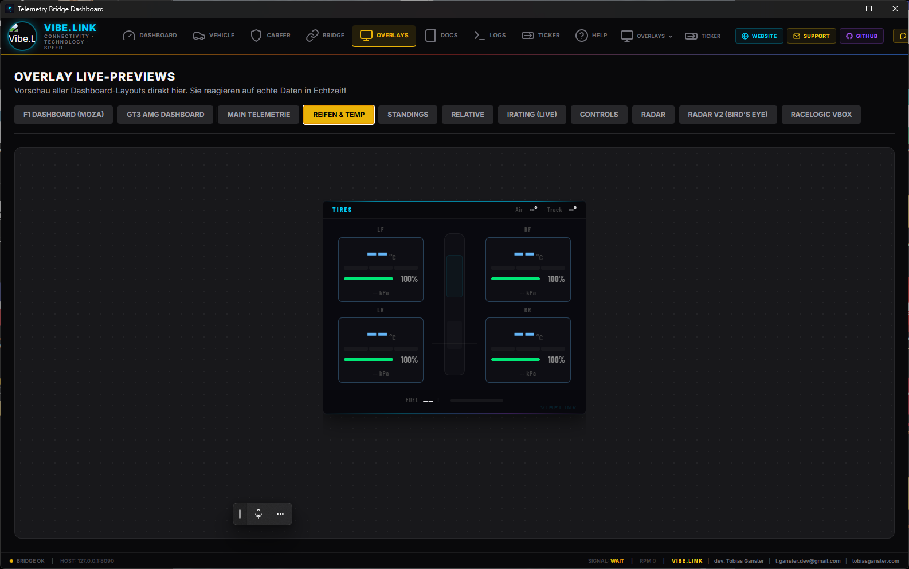
Task: Open the Relative overlay tab
Action: click(468, 115)
